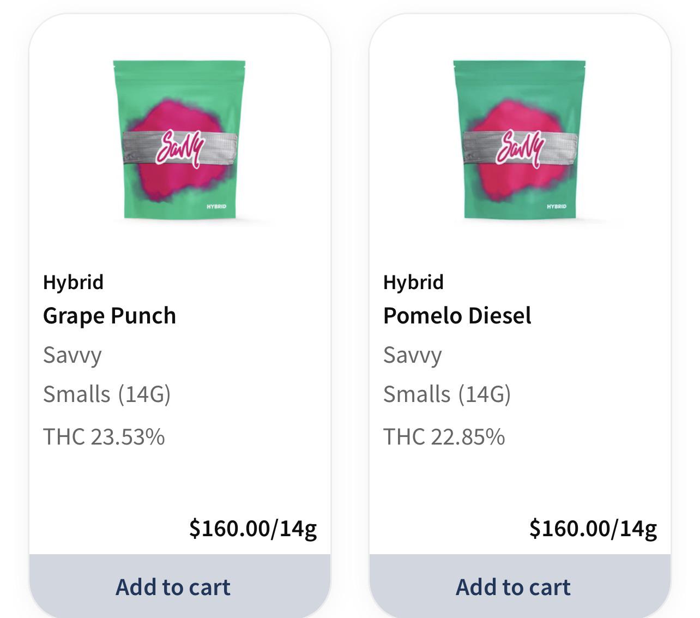Open the Grape Punch product page

pyautogui.click(x=110, y=315)
